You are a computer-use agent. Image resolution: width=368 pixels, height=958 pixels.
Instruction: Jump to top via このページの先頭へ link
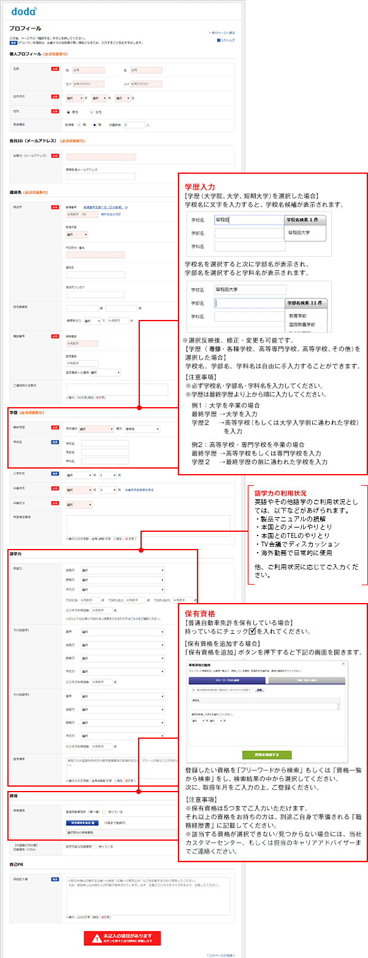tap(221, 955)
